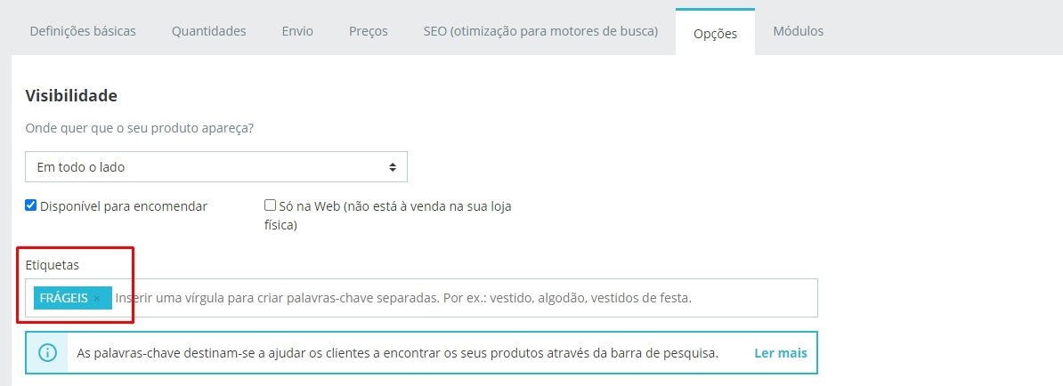Screen dimensions: 1063x386
Task: Click the info circle icon in the notice
Action: pos(47,353)
